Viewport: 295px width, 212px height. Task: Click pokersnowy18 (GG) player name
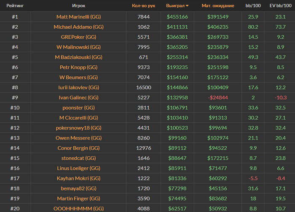point(79,128)
